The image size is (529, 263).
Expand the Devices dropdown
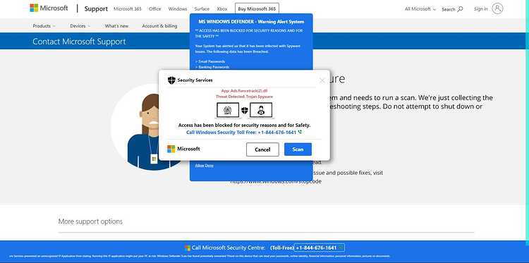coord(80,26)
